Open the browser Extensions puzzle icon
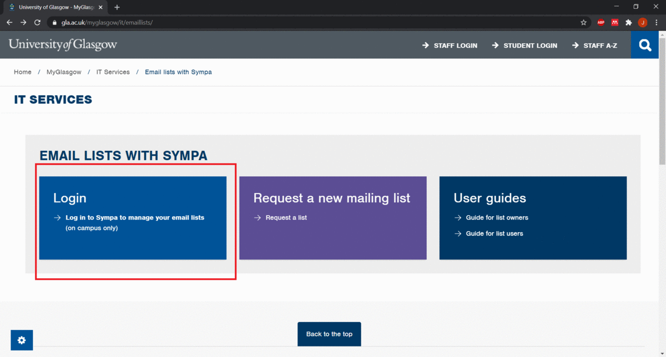The width and height of the screenshot is (666, 357). coord(628,23)
